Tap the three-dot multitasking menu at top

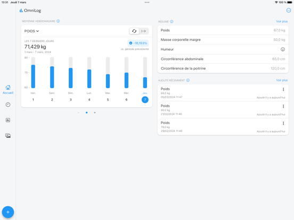coord(147,3)
